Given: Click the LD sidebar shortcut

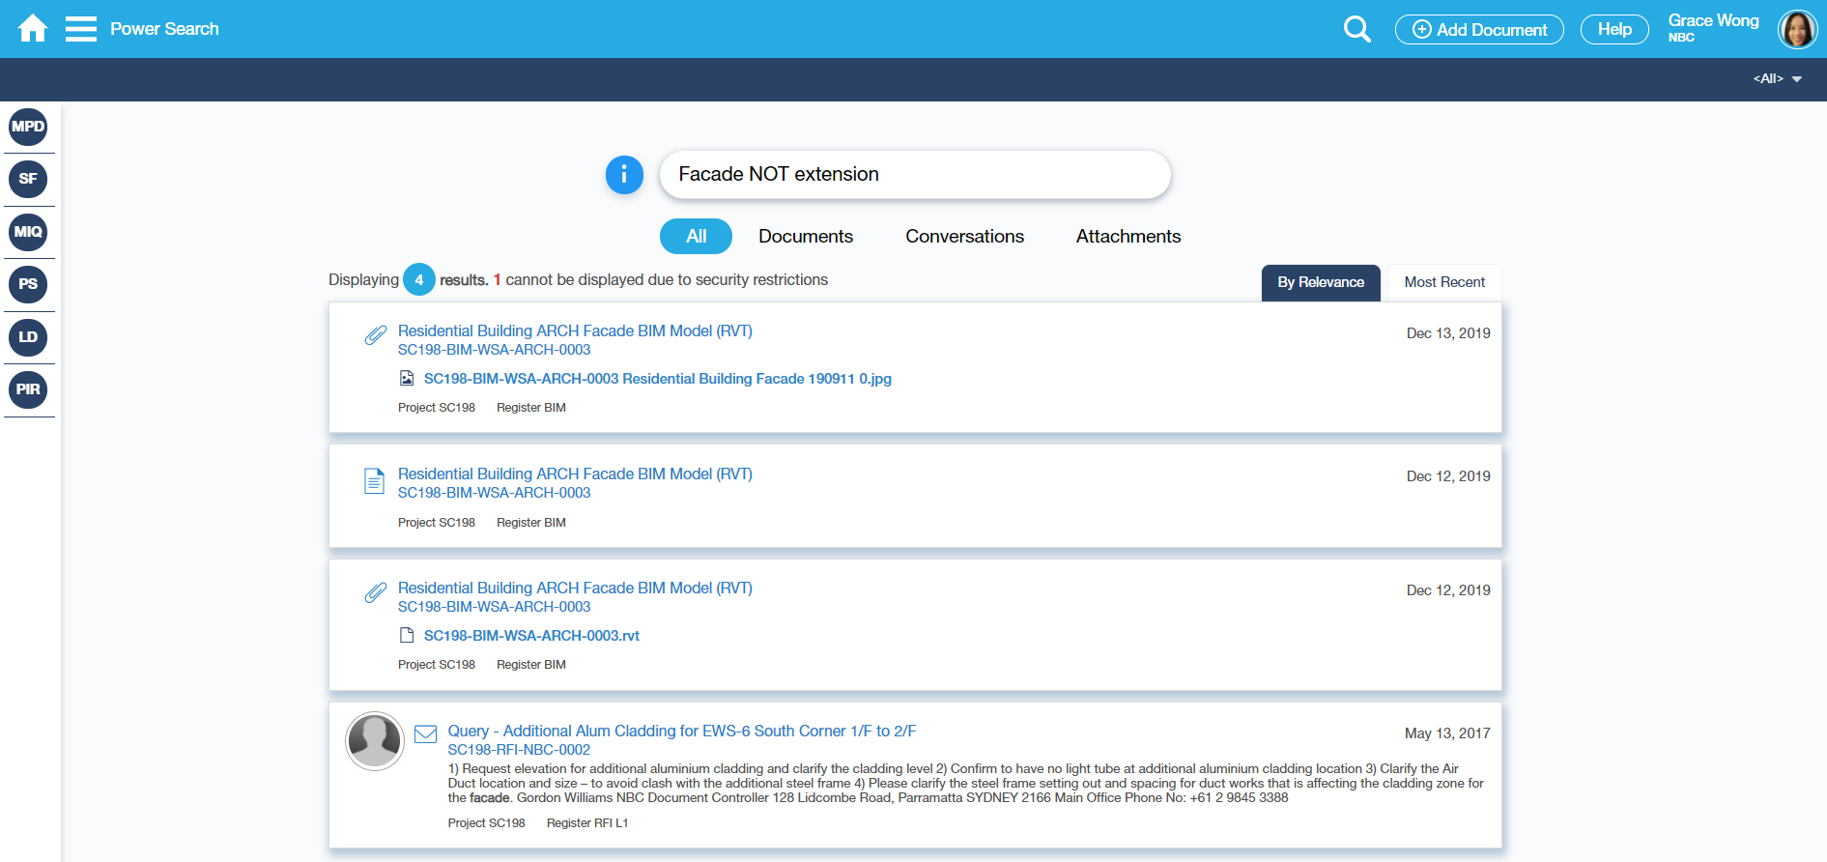Looking at the screenshot, I should [x=28, y=337].
